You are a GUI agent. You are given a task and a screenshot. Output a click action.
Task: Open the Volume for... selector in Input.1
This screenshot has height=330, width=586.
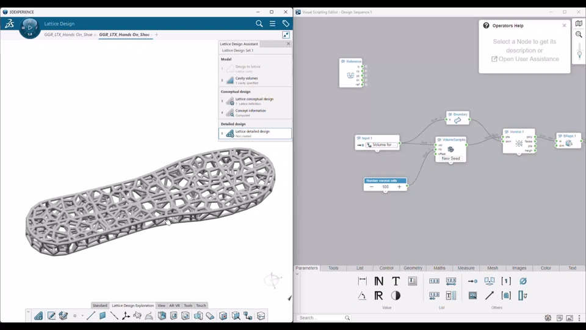(381, 145)
